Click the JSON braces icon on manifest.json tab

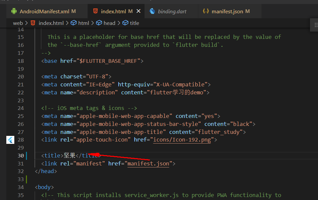click(x=206, y=11)
